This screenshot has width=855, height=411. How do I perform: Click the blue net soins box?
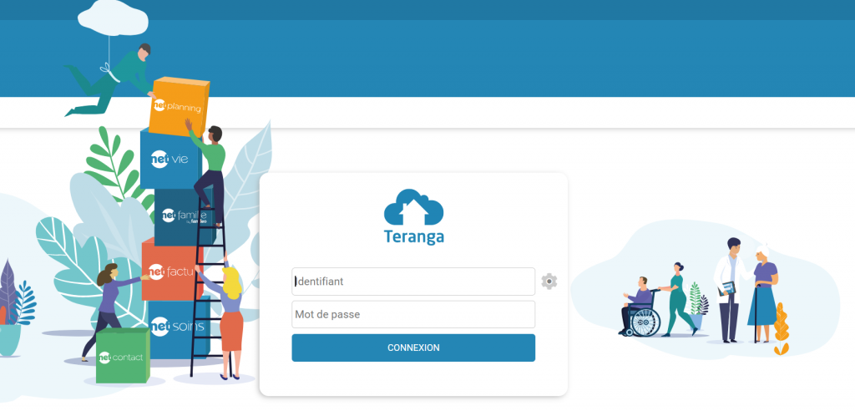(x=174, y=326)
